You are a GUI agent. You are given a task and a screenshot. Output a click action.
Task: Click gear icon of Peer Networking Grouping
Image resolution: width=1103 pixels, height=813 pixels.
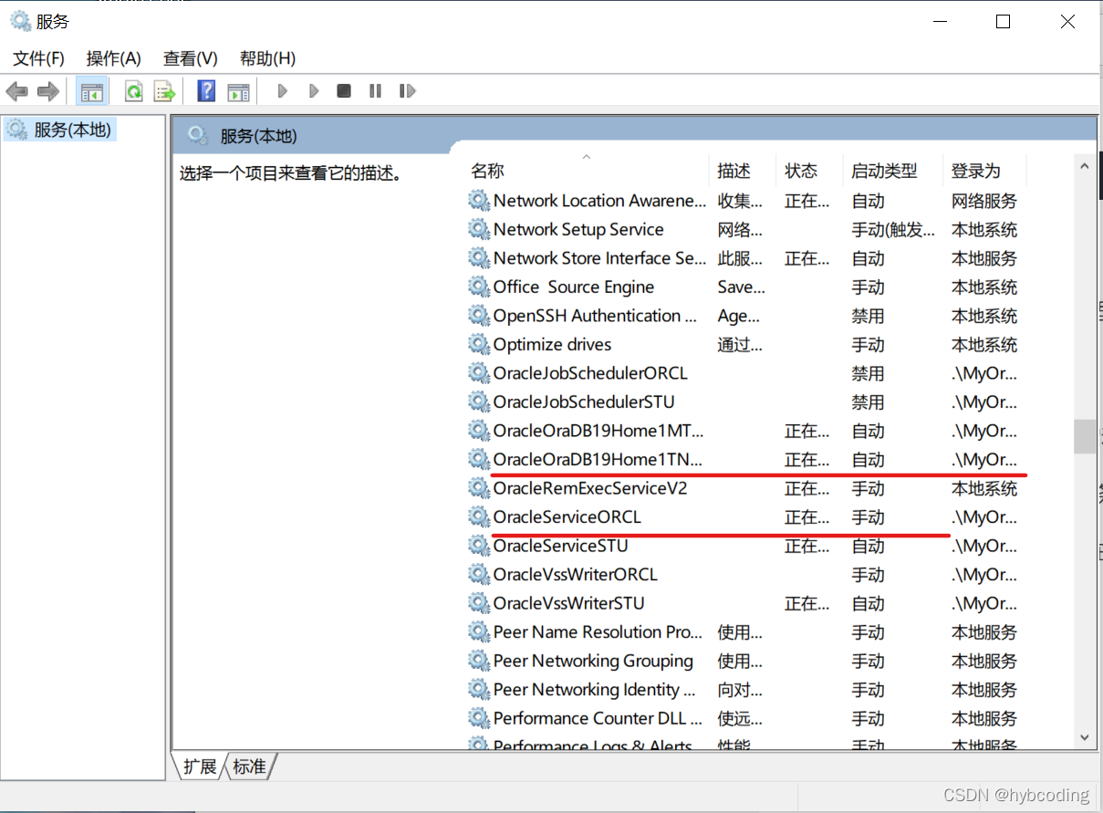click(x=479, y=661)
